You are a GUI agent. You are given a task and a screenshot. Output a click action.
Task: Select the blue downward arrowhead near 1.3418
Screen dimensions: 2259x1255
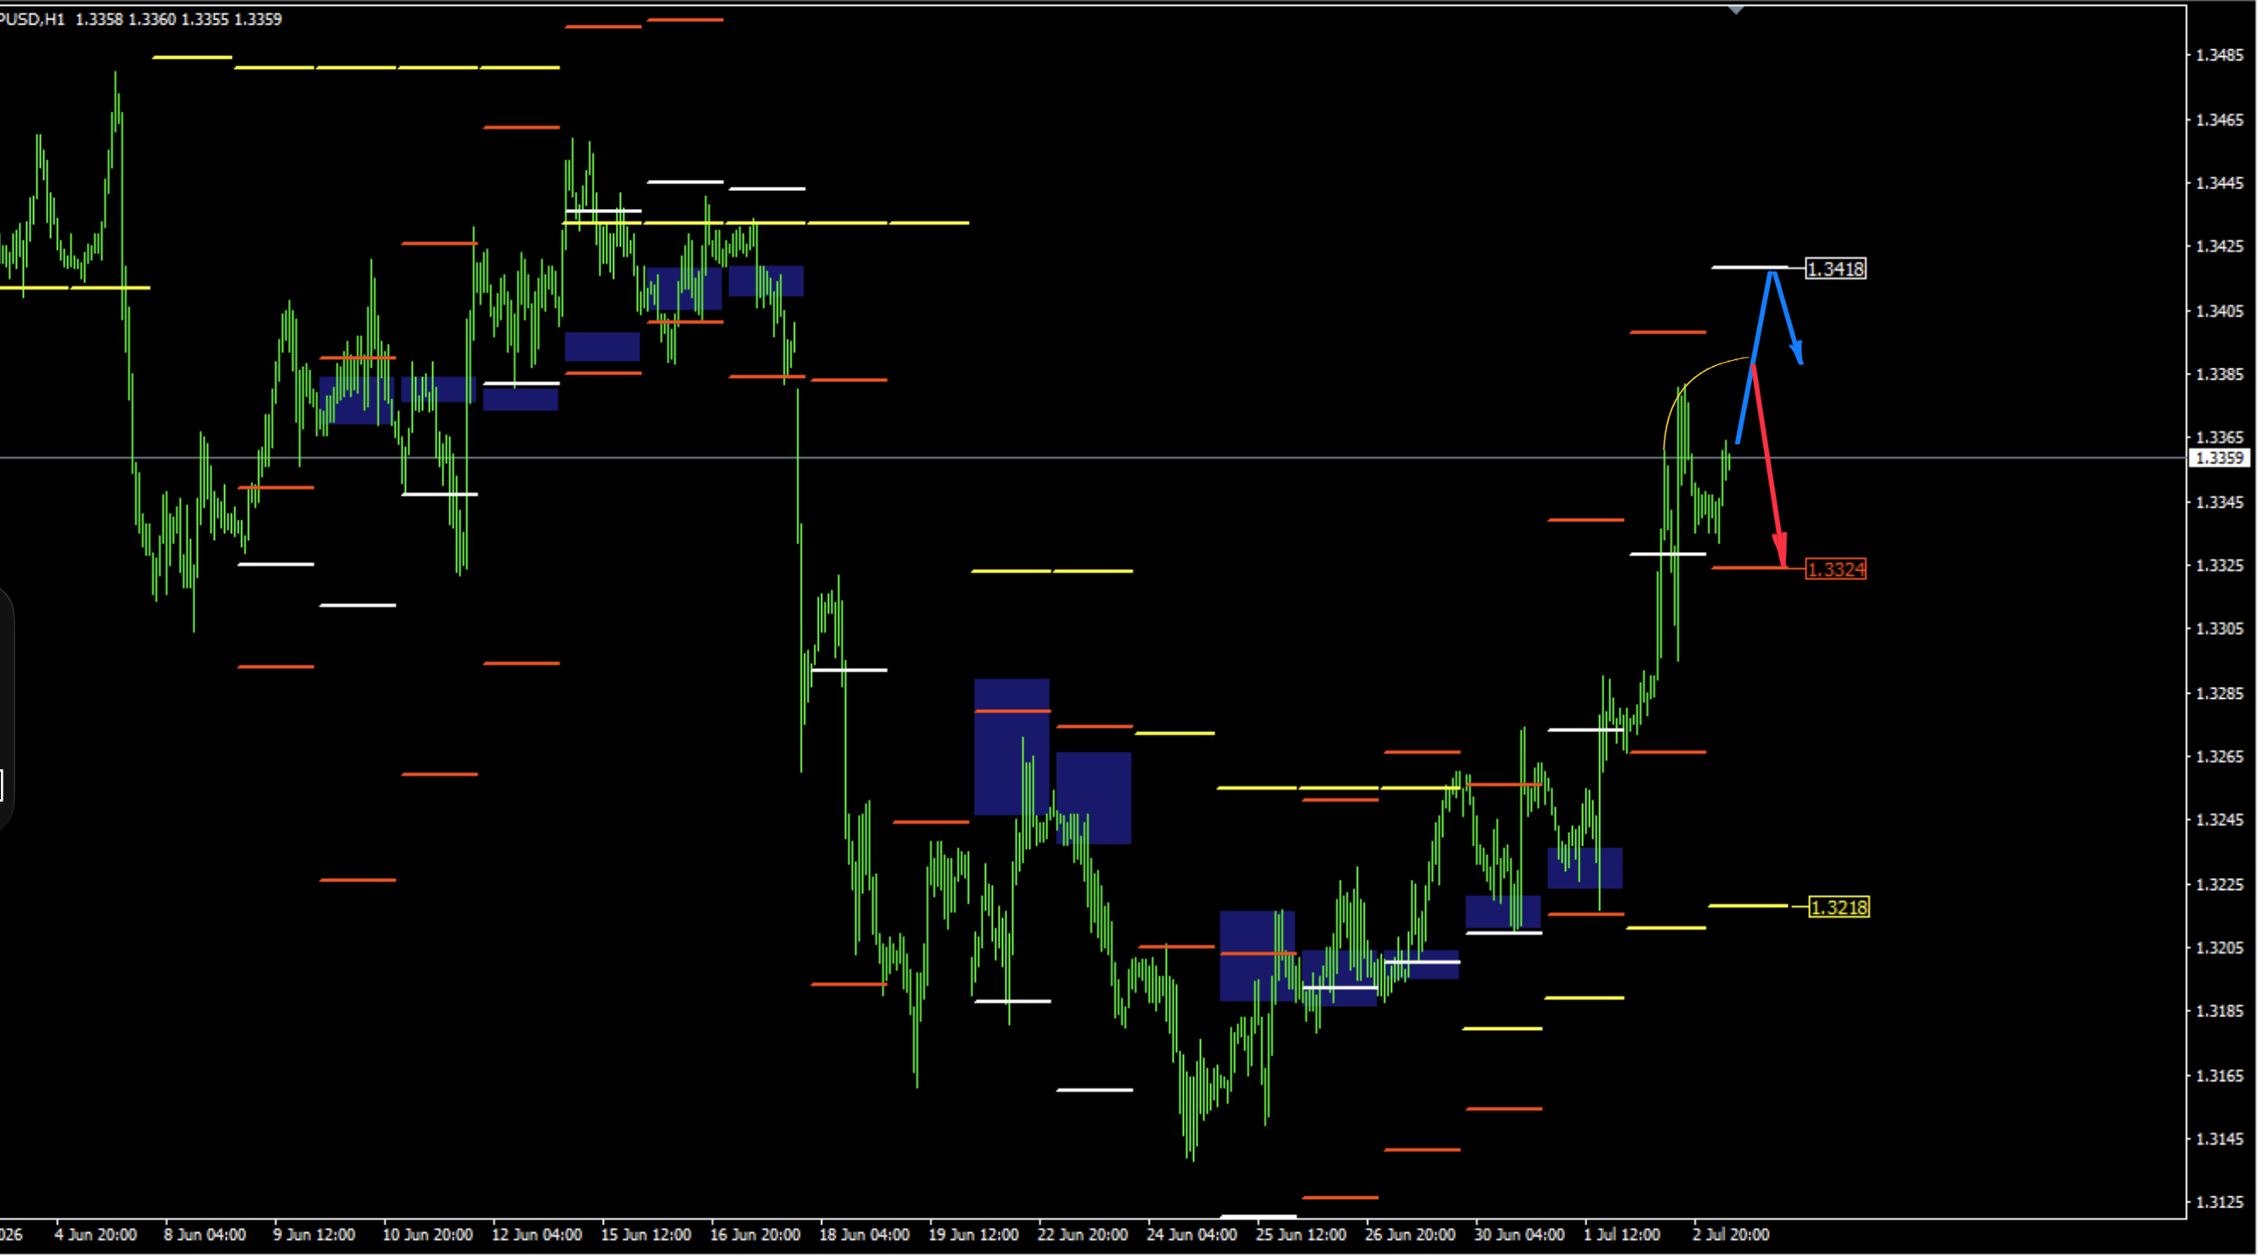point(1796,352)
